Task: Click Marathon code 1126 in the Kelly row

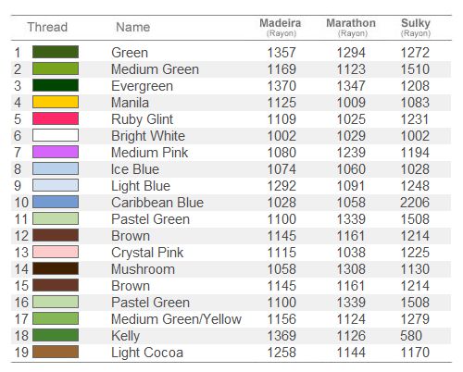Action: (351, 336)
